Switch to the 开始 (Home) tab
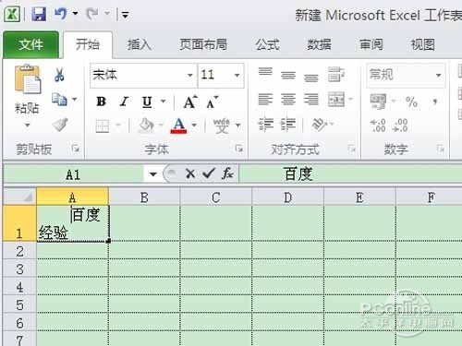The width and height of the screenshot is (462, 346). point(88,44)
